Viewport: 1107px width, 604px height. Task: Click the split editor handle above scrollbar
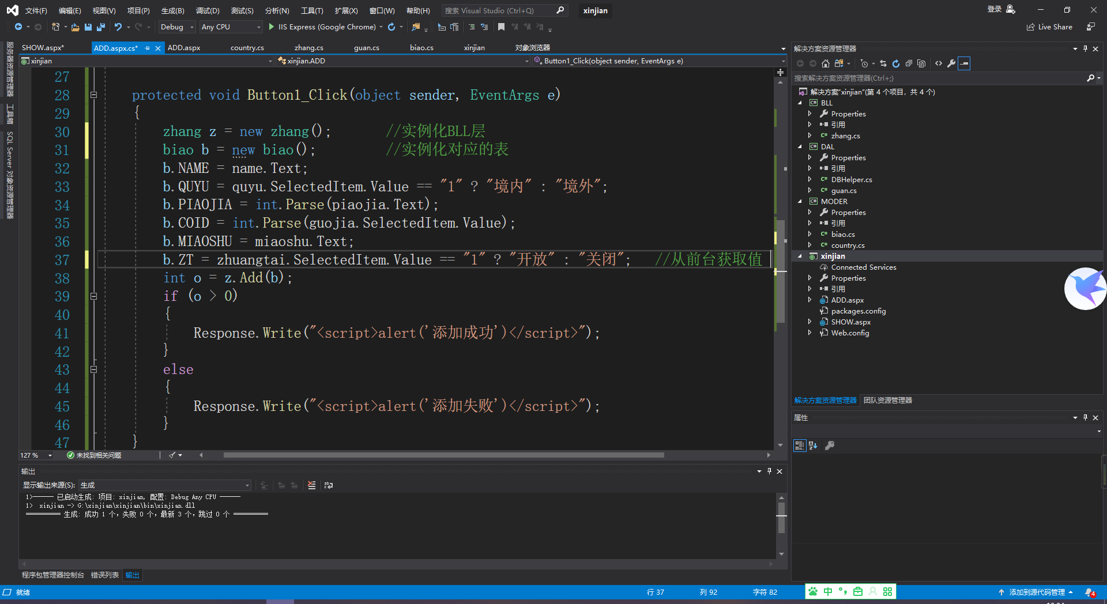(x=780, y=73)
